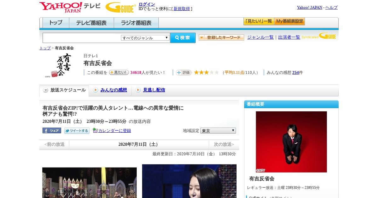Click the 2020年7月11日(土) date bar text
The width and height of the screenshot is (378, 198).
[x=139, y=145]
